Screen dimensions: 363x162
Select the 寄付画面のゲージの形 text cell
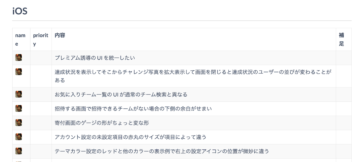pyautogui.click(x=102, y=123)
